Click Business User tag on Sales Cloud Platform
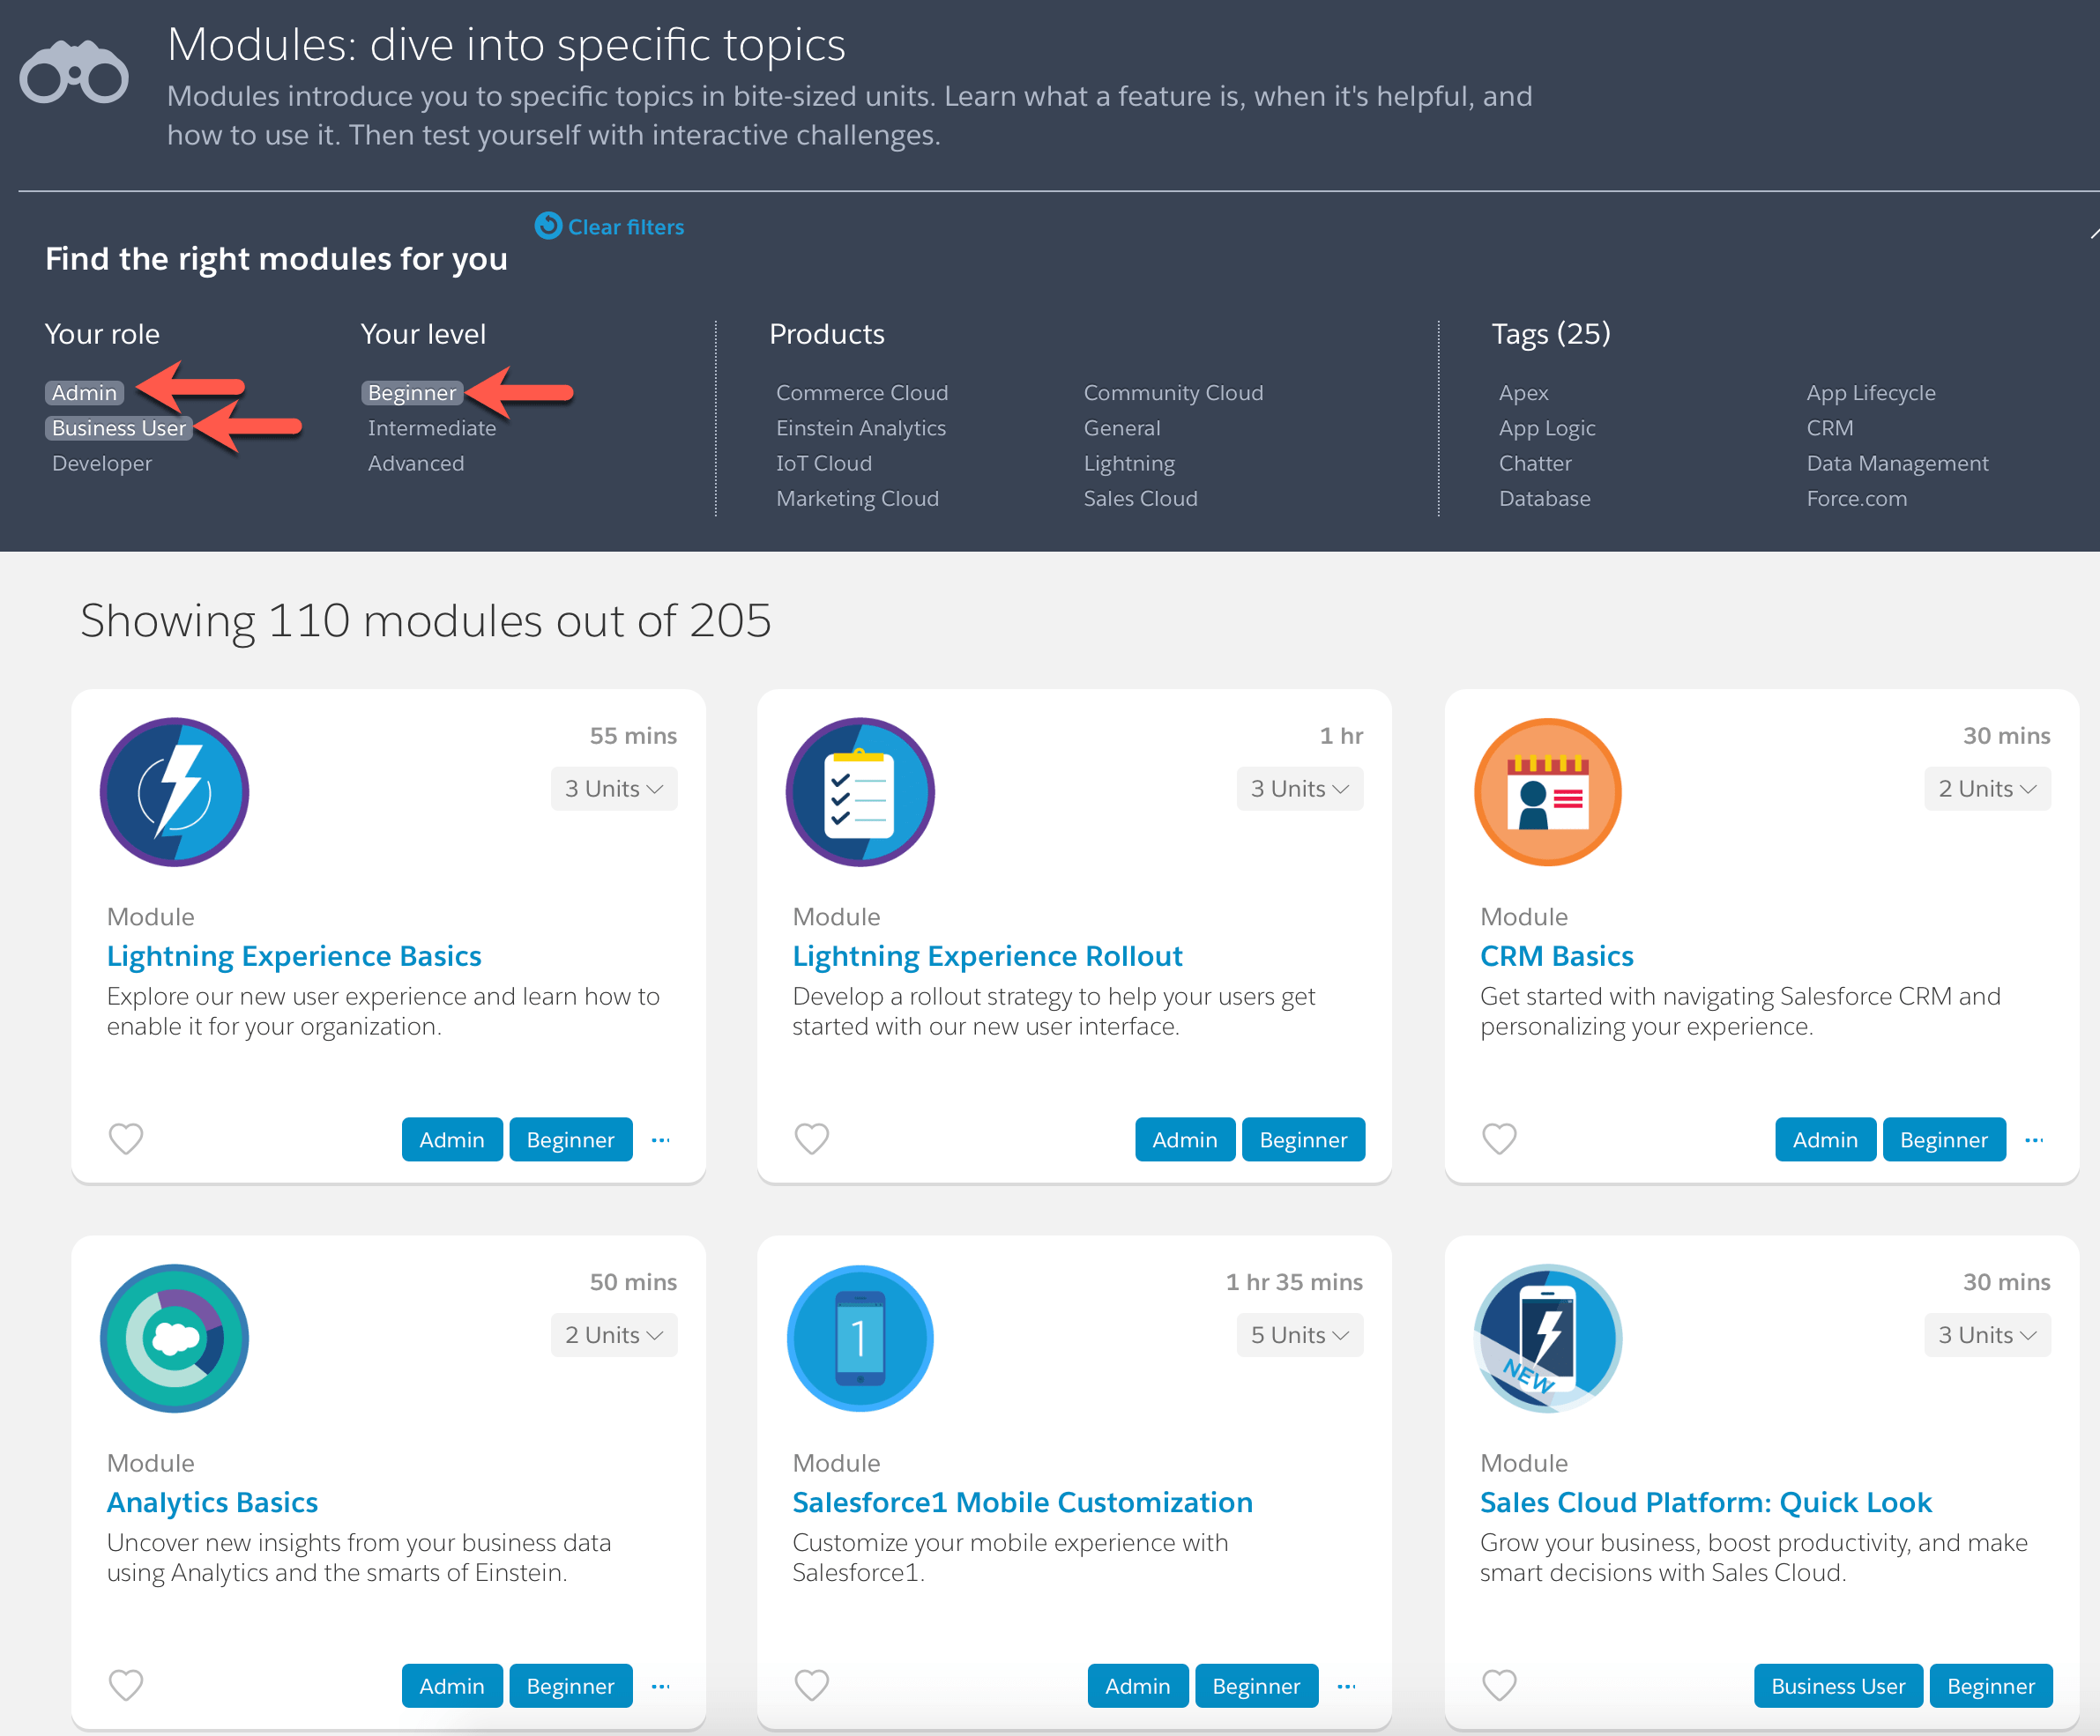 pos(1838,1686)
